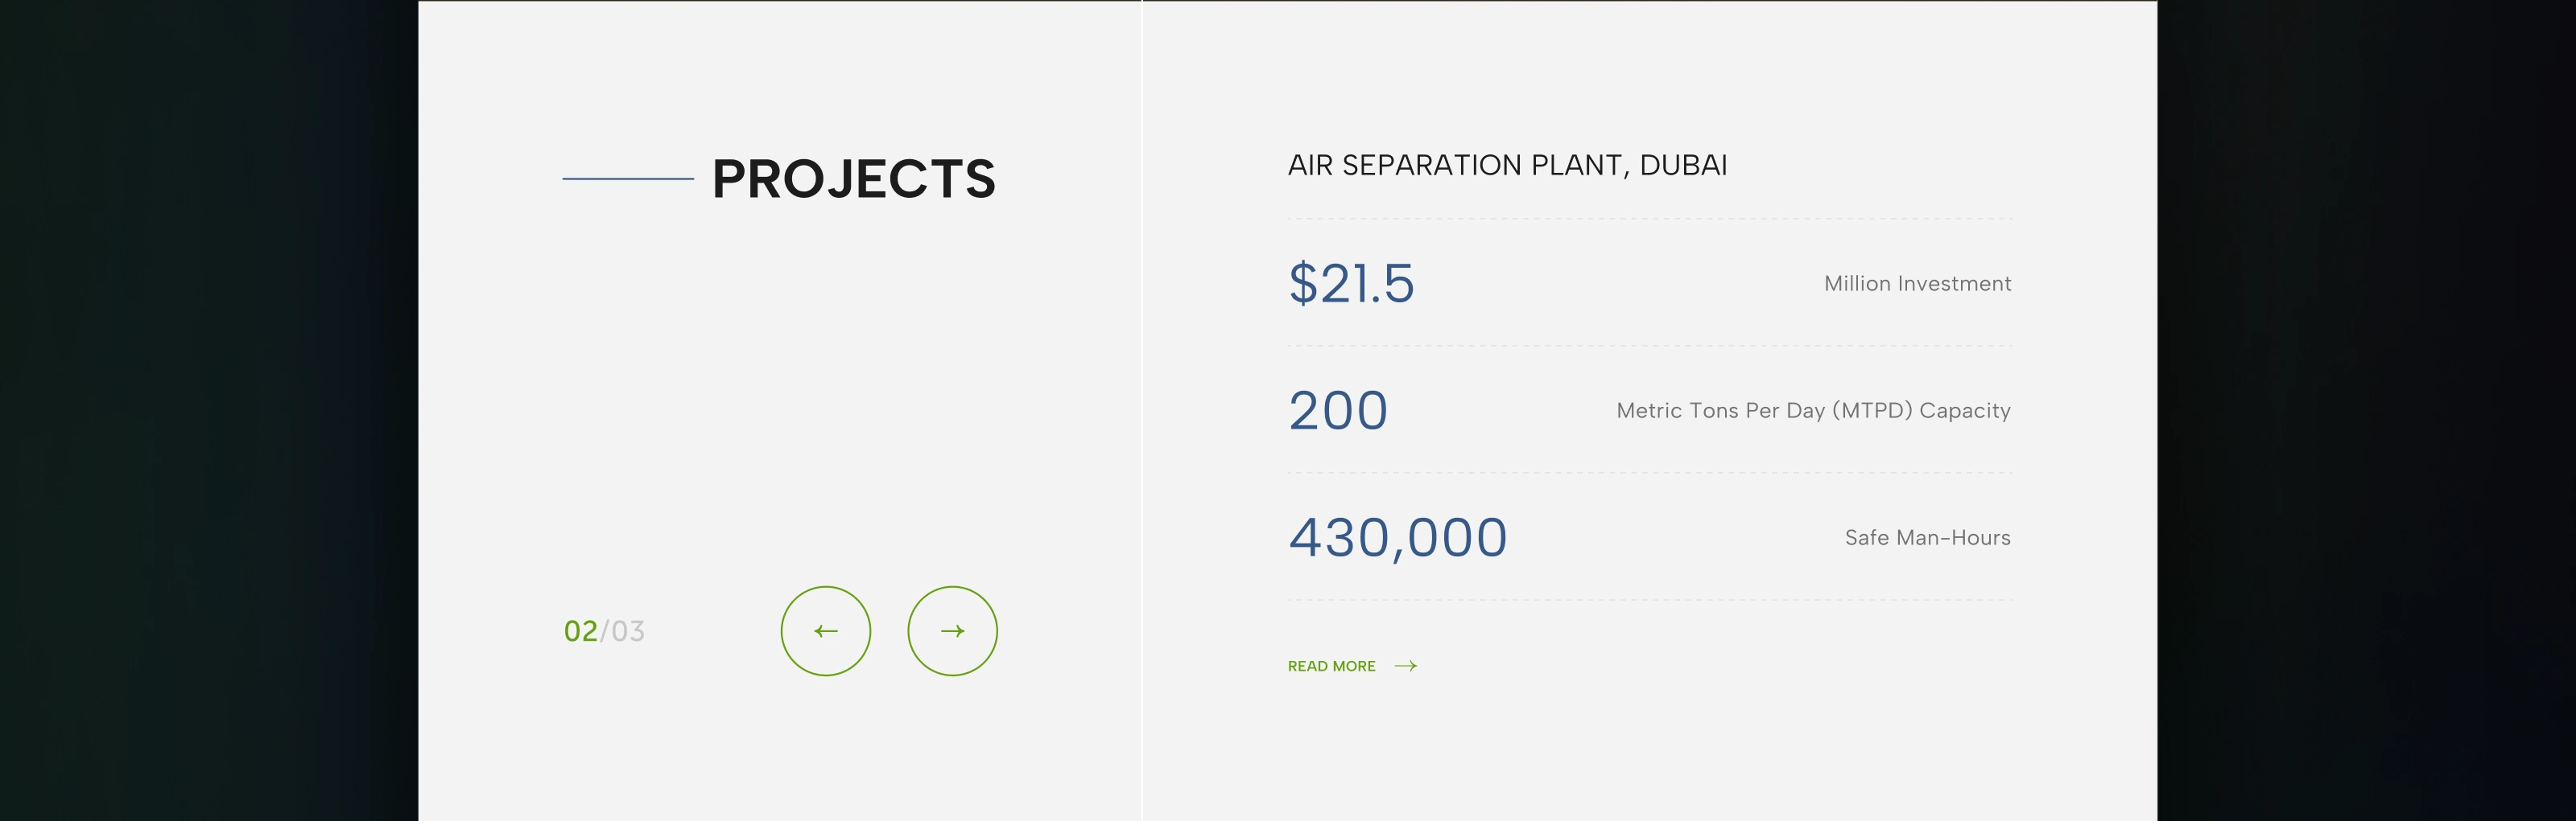This screenshot has height=821, width=2576.
Task: Open the READ MORE link
Action: [x=1331, y=666]
